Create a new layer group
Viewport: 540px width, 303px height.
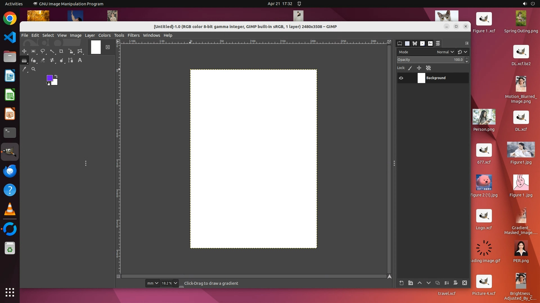(411, 283)
